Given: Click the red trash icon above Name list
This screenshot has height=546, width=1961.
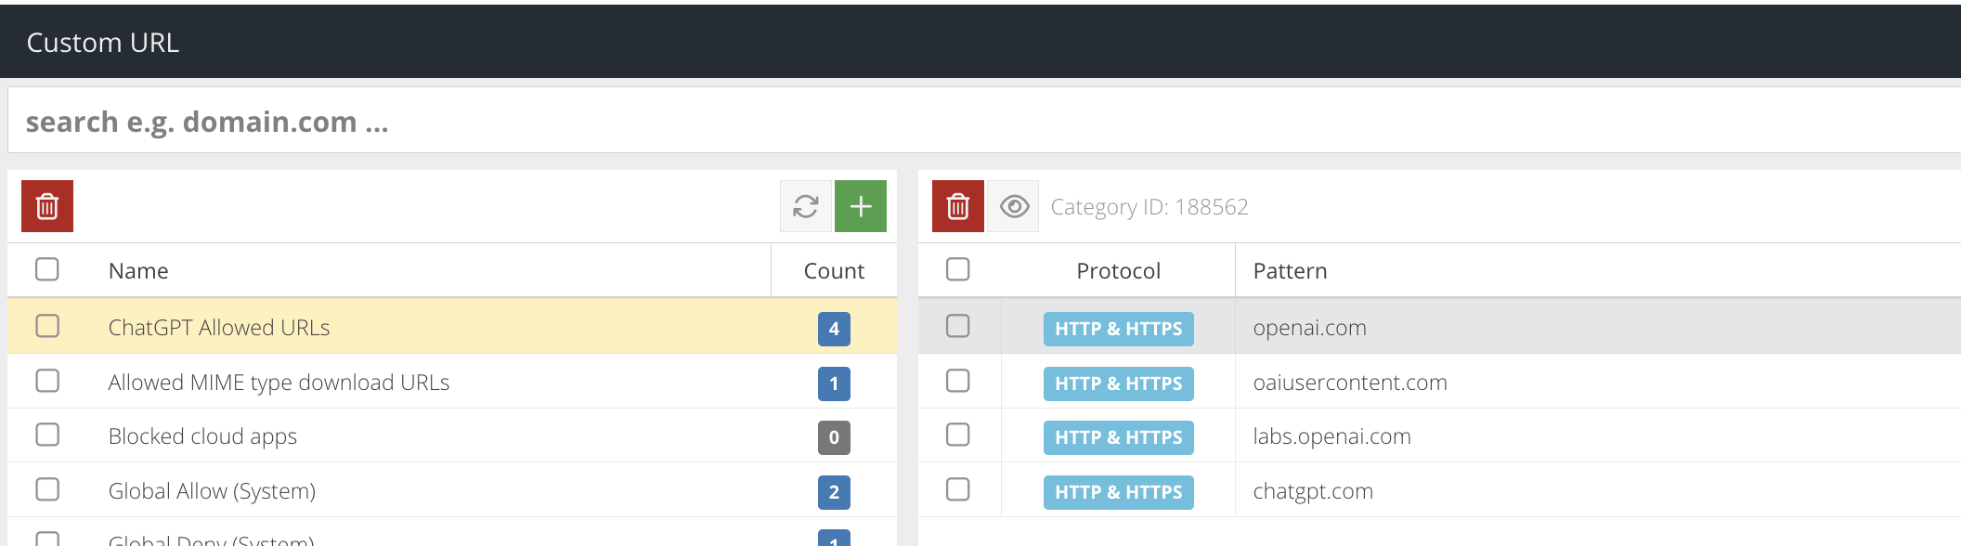Looking at the screenshot, I should (x=47, y=206).
